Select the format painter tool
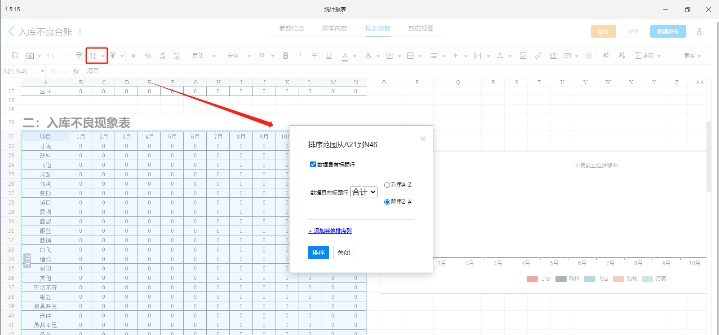The height and width of the screenshot is (335, 719). [79, 56]
